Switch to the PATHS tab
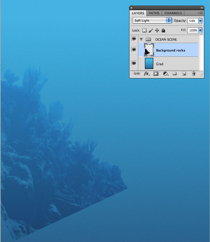The image size is (210, 242). point(154,13)
